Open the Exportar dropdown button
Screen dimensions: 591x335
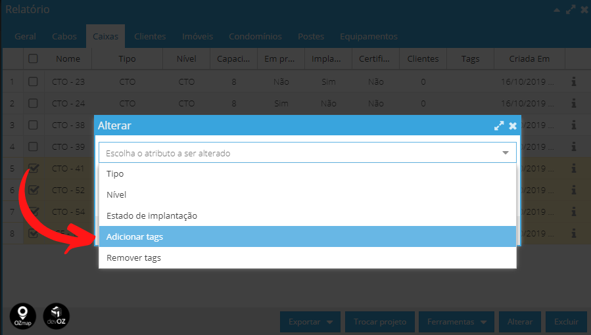[310, 322]
